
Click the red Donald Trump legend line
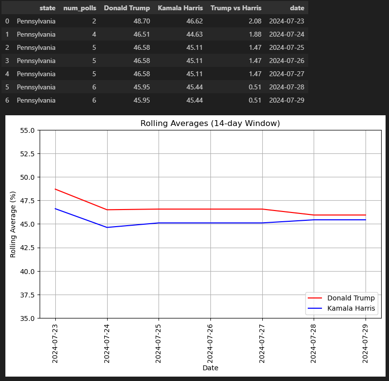click(315, 298)
